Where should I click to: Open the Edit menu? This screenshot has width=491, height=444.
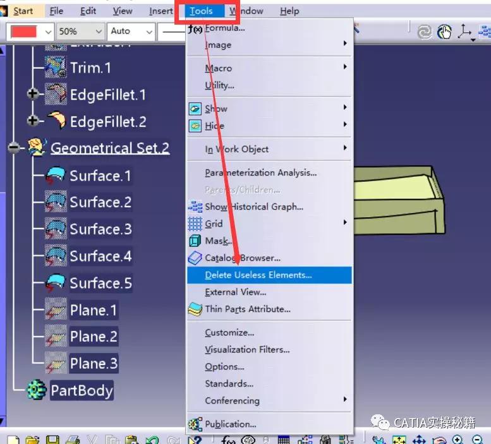(x=88, y=11)
